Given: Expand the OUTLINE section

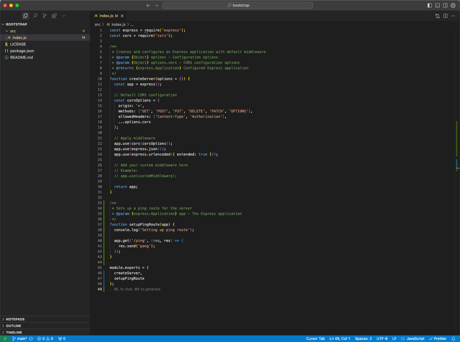Looking at the screenshot, I should [x=13, y=326].
